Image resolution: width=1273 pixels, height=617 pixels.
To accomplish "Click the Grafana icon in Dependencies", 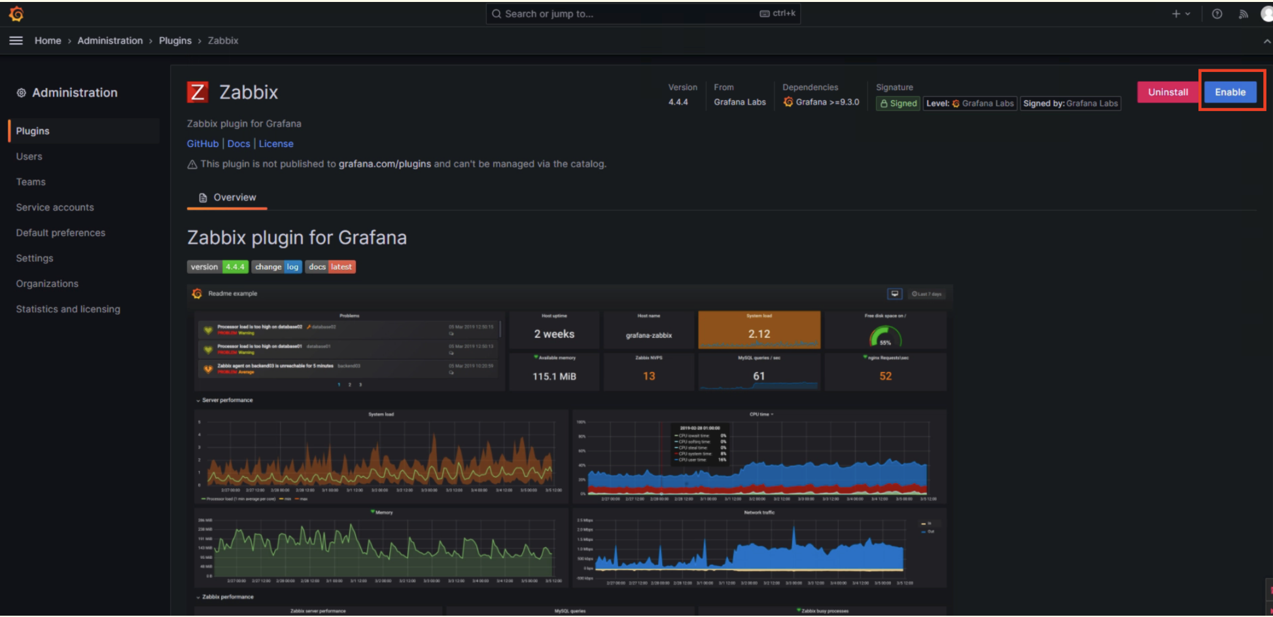I will click(788, 102).
